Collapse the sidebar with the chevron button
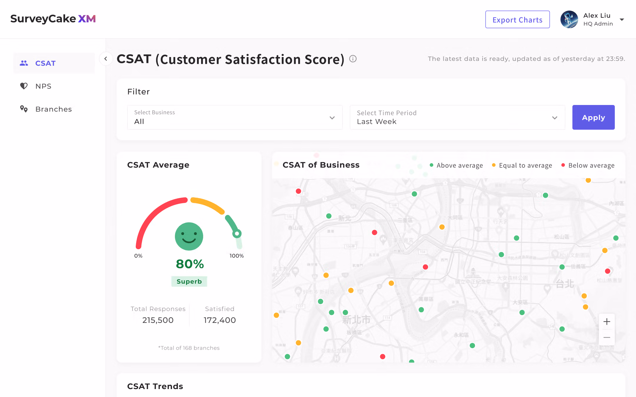 click(106, 59)
